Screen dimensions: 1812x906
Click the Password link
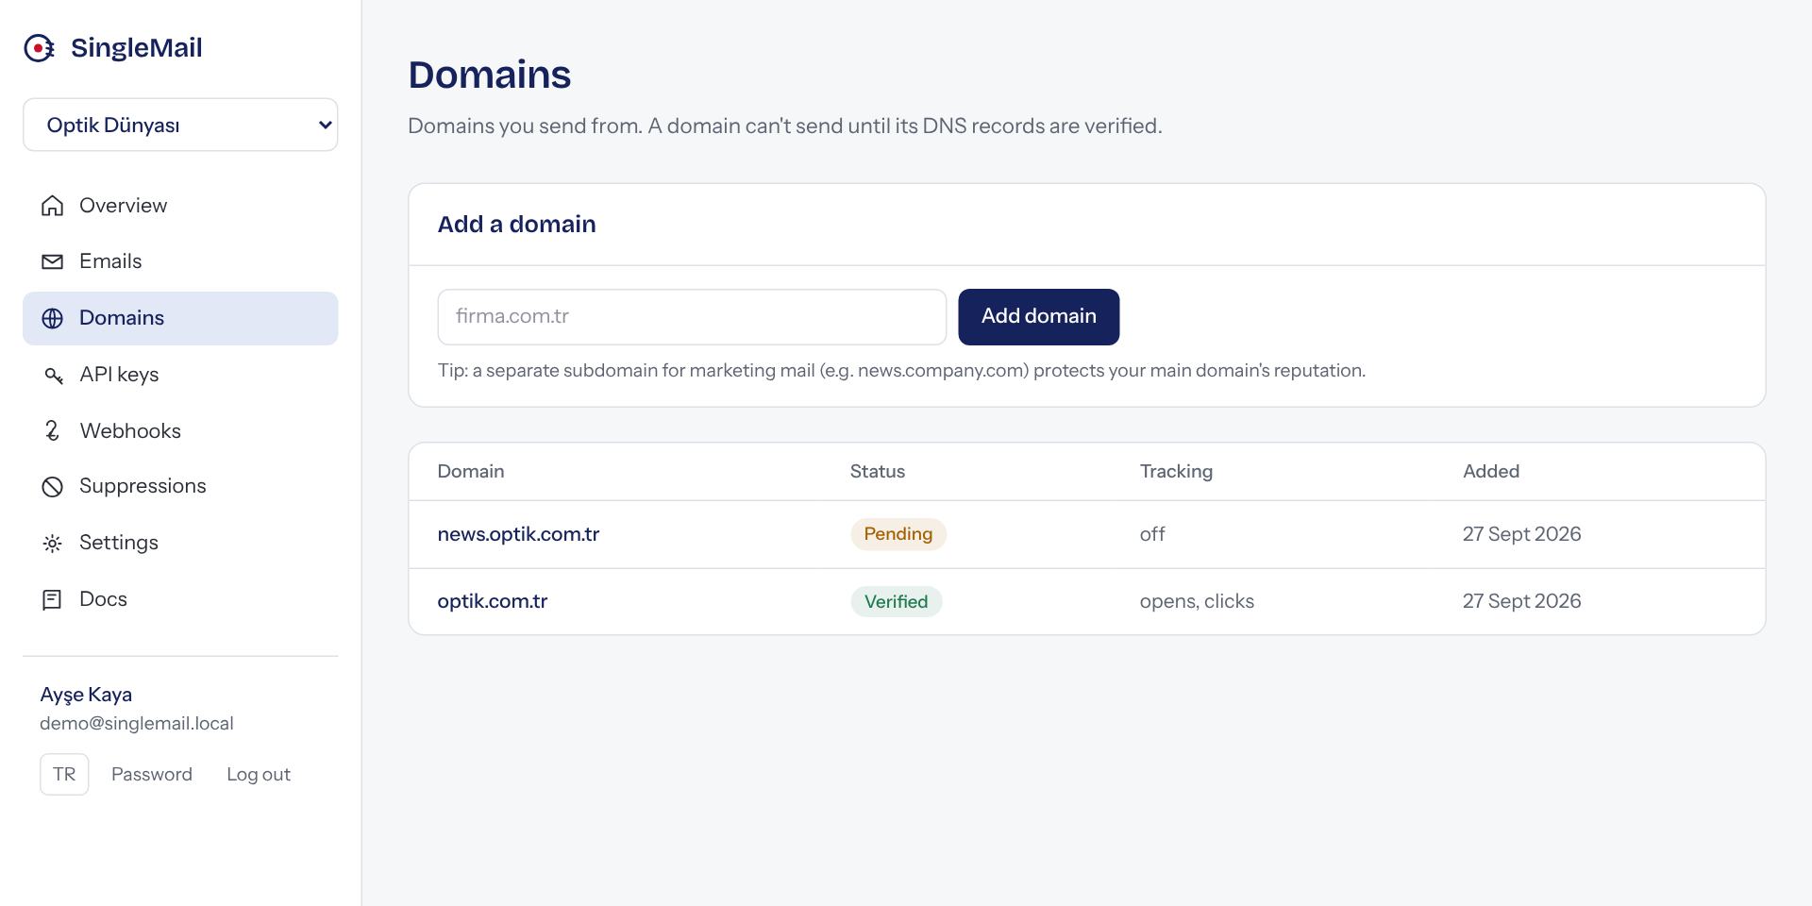coord(152,775)
